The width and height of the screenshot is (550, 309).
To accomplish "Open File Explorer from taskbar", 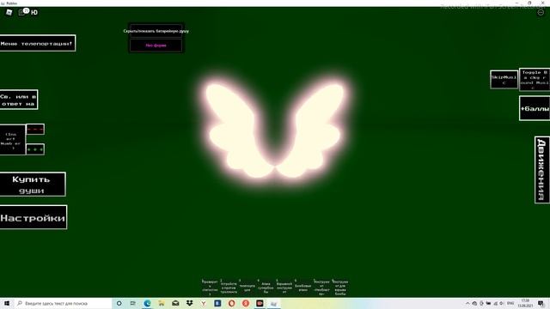I will [162, 303].
